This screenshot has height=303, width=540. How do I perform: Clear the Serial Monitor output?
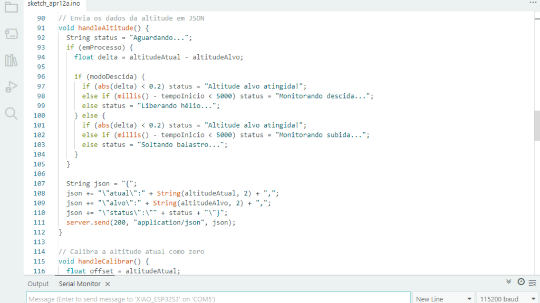tap(533, 282)
